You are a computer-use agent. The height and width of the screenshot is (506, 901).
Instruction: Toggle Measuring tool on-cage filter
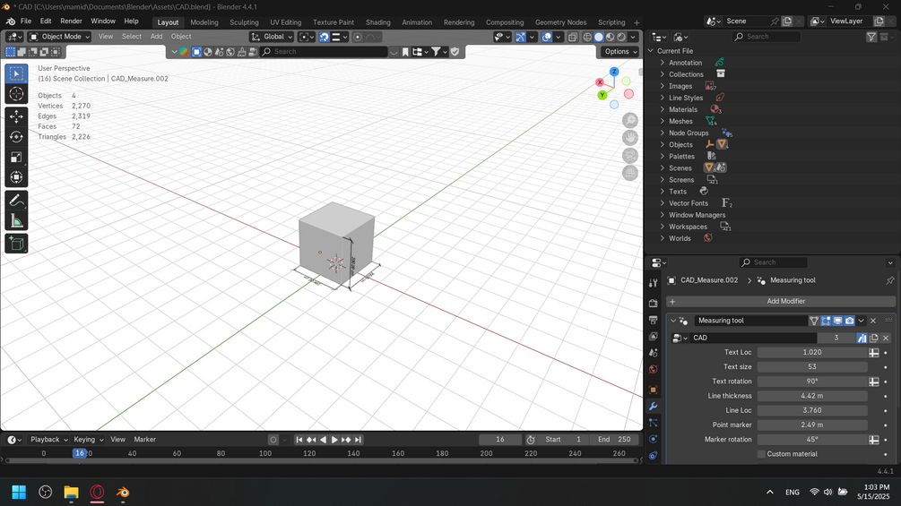814,321
